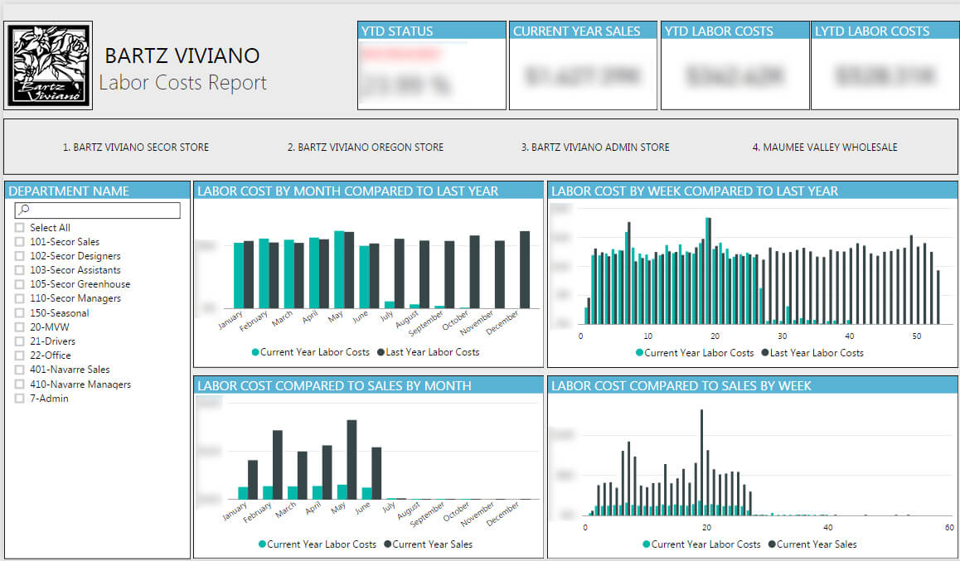Click the LABOR COST COMPARED TO SALES BY WEEK title
This screenshot has height=561, width=960.
point(681,386)
